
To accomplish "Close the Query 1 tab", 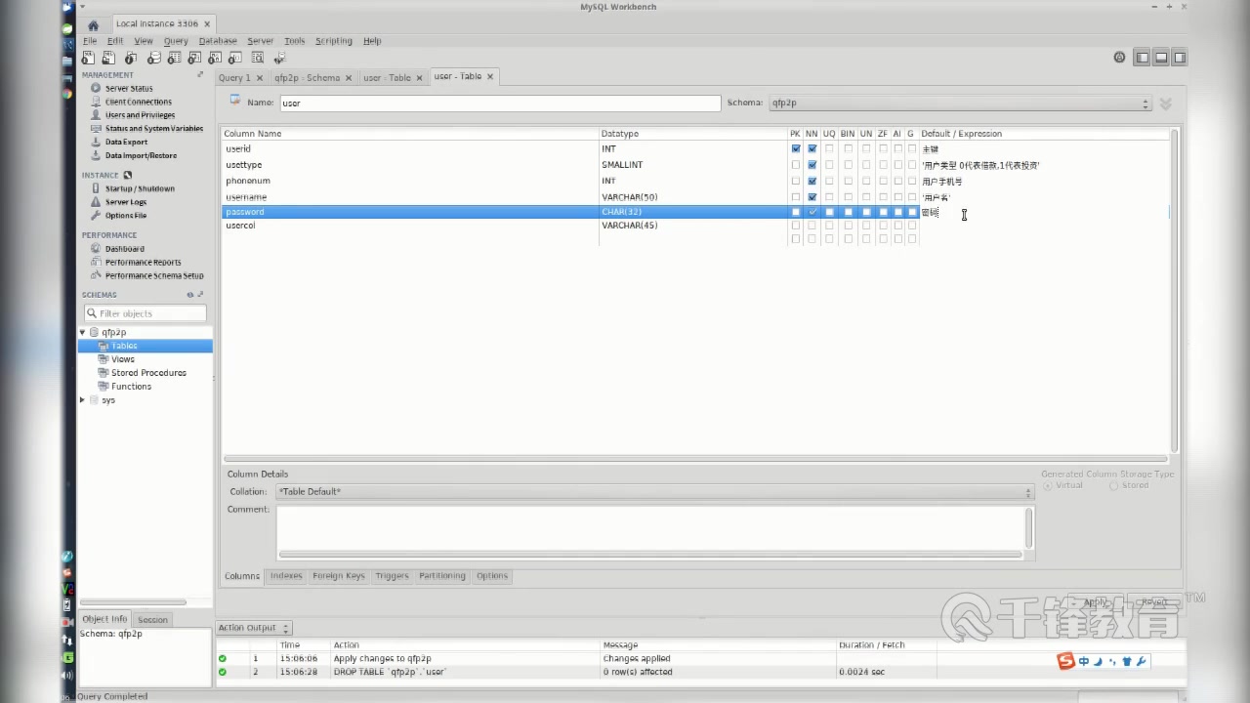I will point(259,78).
